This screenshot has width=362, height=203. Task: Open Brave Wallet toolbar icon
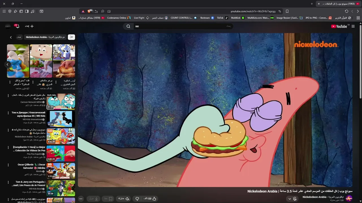tap(21, 11)
